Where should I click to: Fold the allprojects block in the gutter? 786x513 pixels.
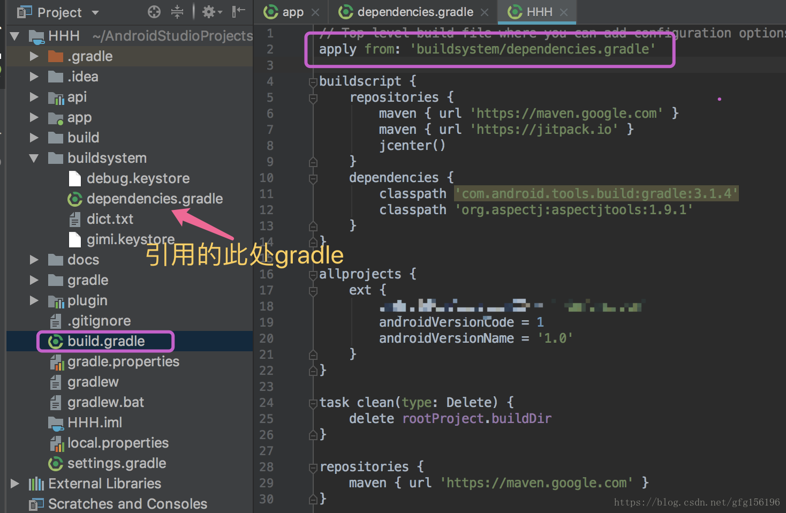(313, 275)
